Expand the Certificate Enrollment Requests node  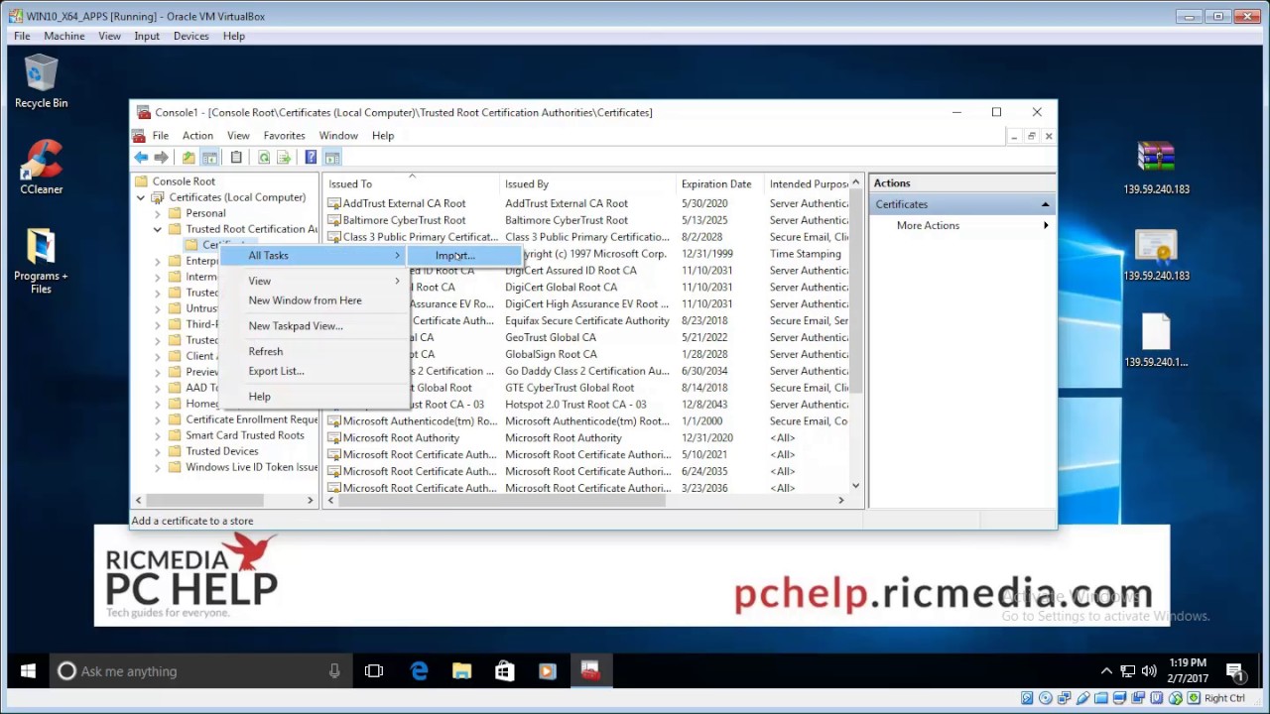point(157,419)
